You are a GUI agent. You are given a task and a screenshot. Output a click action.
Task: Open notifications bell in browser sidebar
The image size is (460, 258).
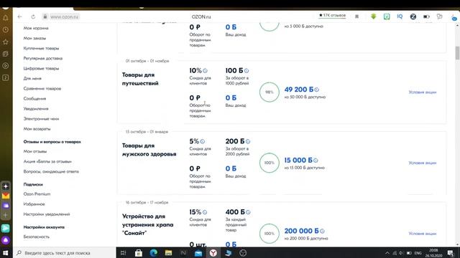(x=6, y=18)
